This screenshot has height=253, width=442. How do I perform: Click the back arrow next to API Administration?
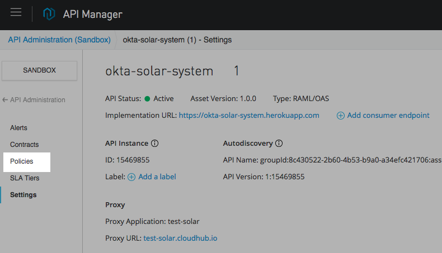coord(5,100)
